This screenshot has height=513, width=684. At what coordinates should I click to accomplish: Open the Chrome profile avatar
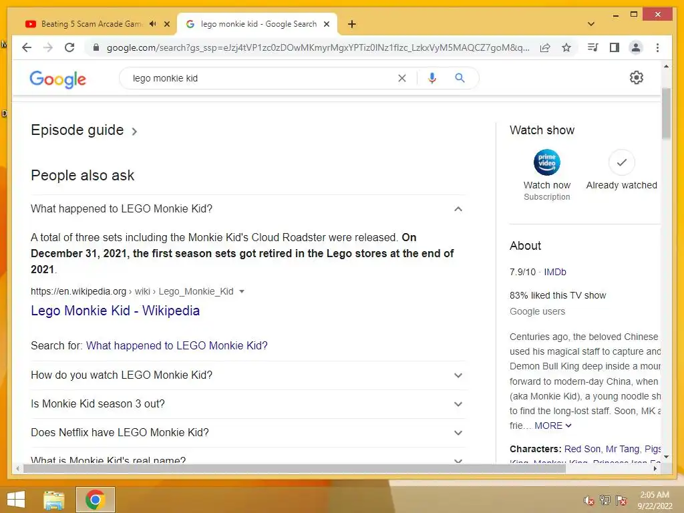coord(636,47)
